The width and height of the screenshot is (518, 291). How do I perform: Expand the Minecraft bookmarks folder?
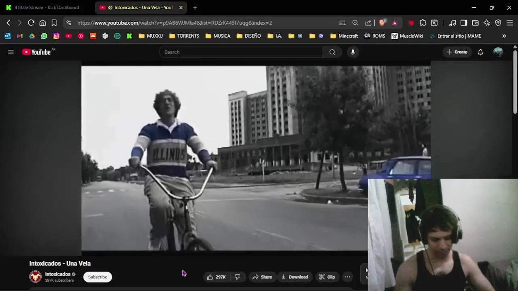pyautogui.click(x=344, y=36)
